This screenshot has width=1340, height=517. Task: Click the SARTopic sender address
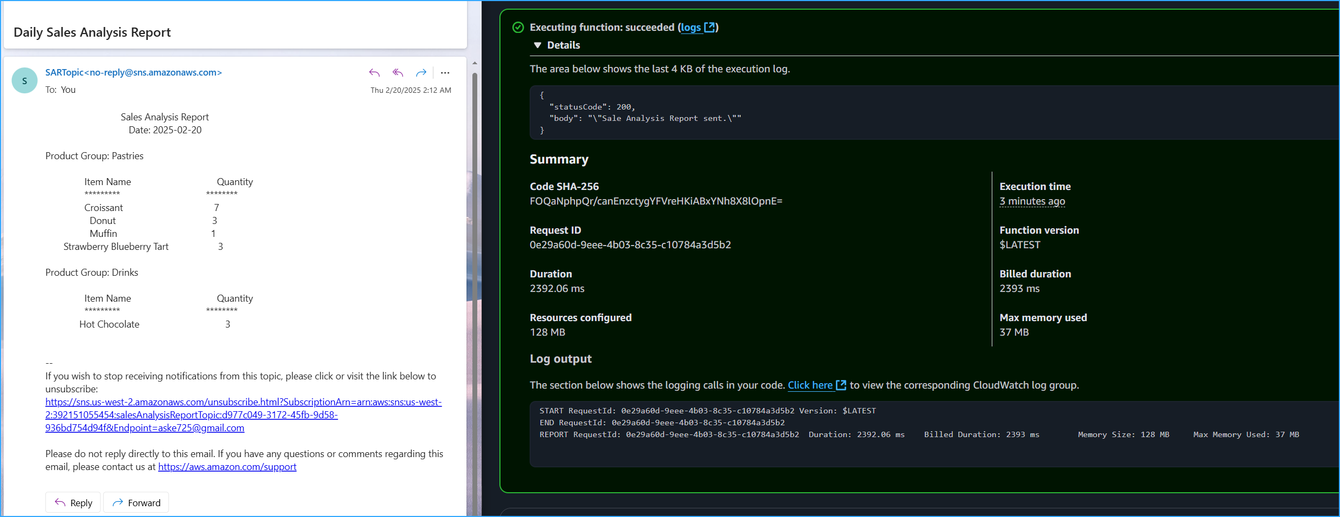point(133,72)
